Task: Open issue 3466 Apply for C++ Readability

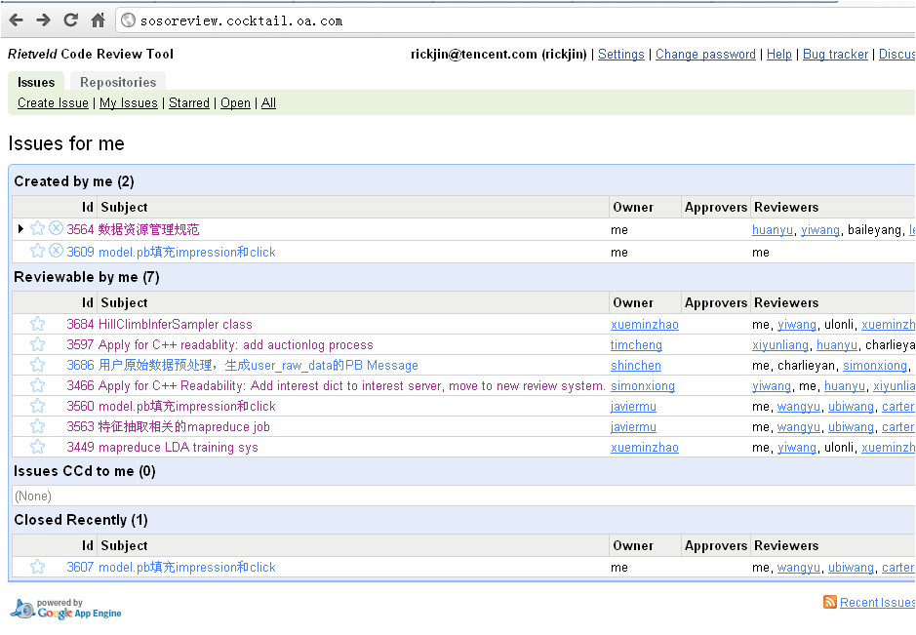Action: pos(352,386)
